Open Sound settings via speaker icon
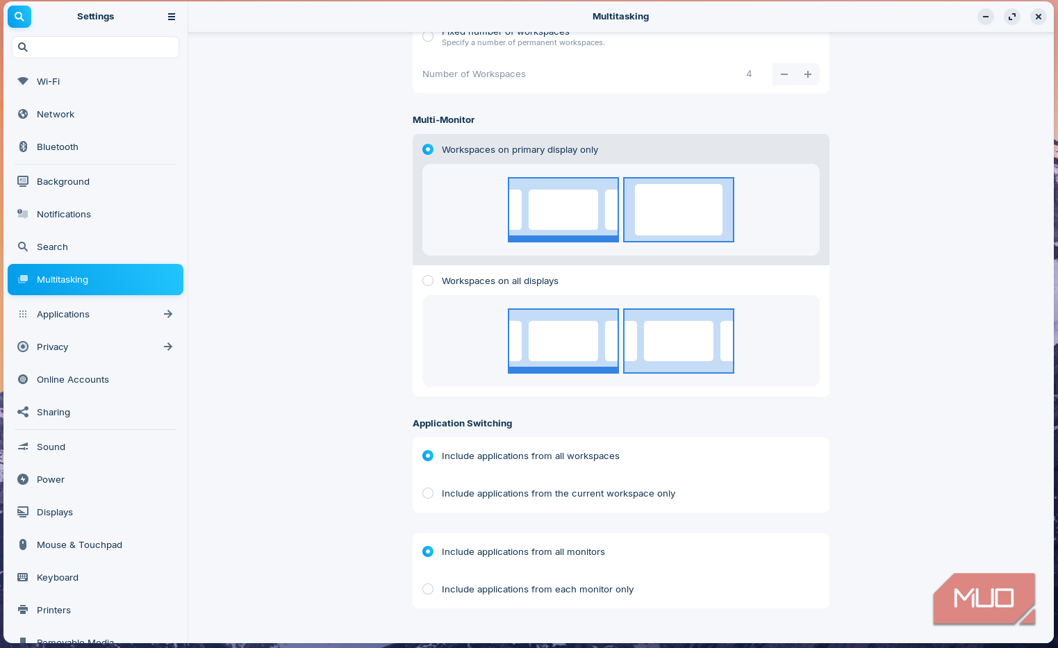 tap(23, 447)
